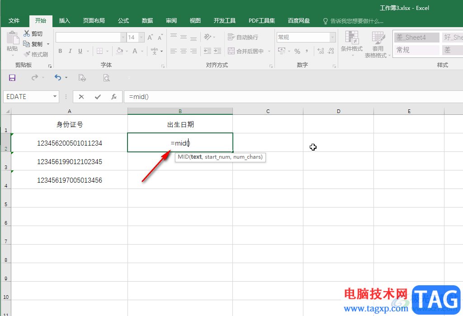Select cell A3 with 123456199012102345
Image resolution: width=463 pixels, height=316 pixels.
tap(69, 161)
